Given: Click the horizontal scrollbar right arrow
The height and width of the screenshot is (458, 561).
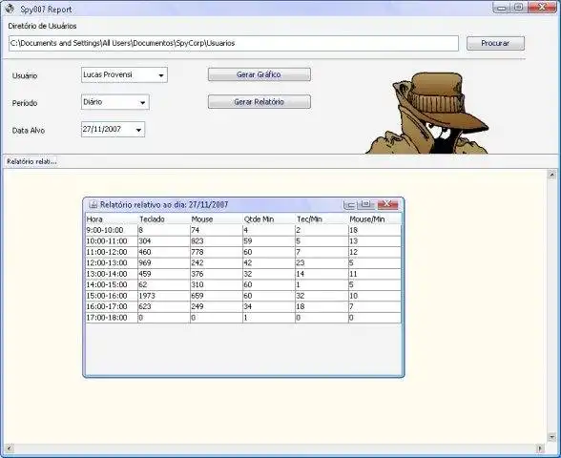Looking at the screenshot, I should pyautogui.click(x=540, y=448).
